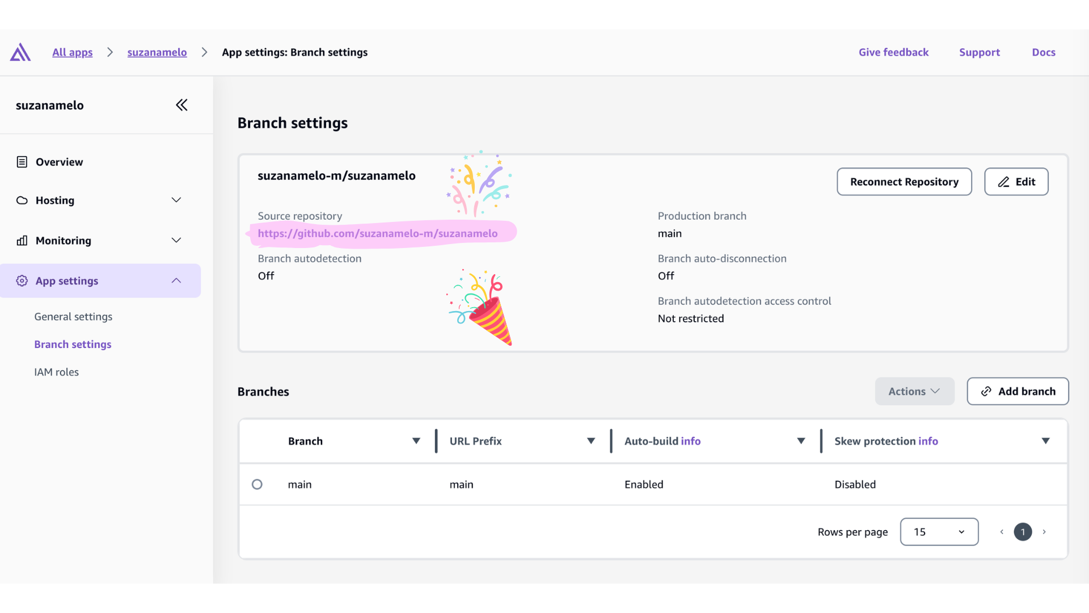
Task: Sort by Skew protection column arrow
Action: [1046, 441]
